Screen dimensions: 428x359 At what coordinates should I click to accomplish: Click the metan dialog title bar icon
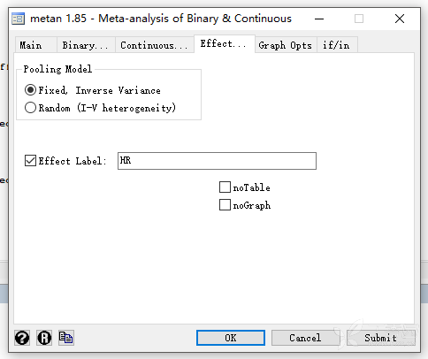[19, 19]
